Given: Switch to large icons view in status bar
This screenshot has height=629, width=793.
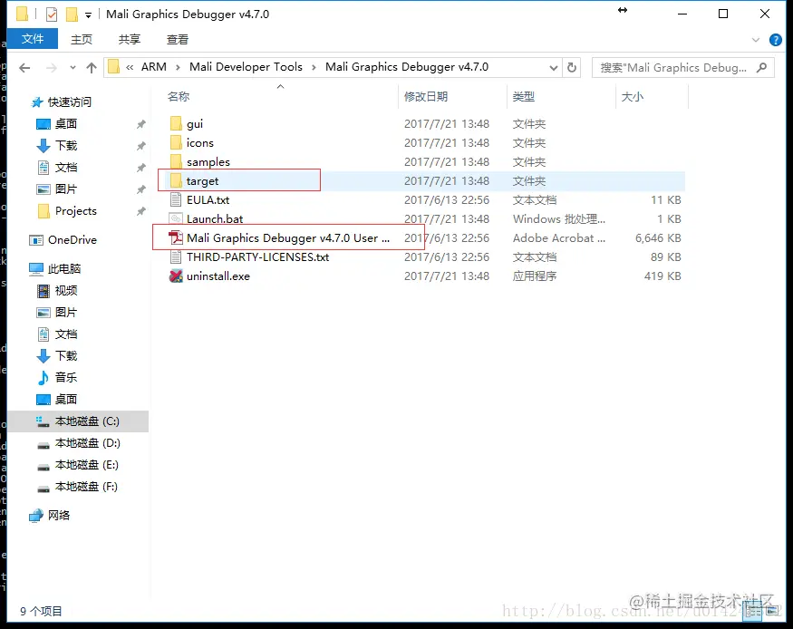Looking at the screenshot, I should pyautogui.click(x=772, y=611).
